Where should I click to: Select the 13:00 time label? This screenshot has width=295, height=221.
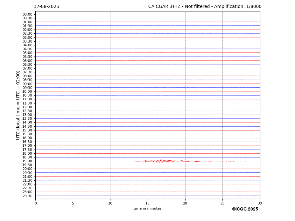tap(27, 115)
